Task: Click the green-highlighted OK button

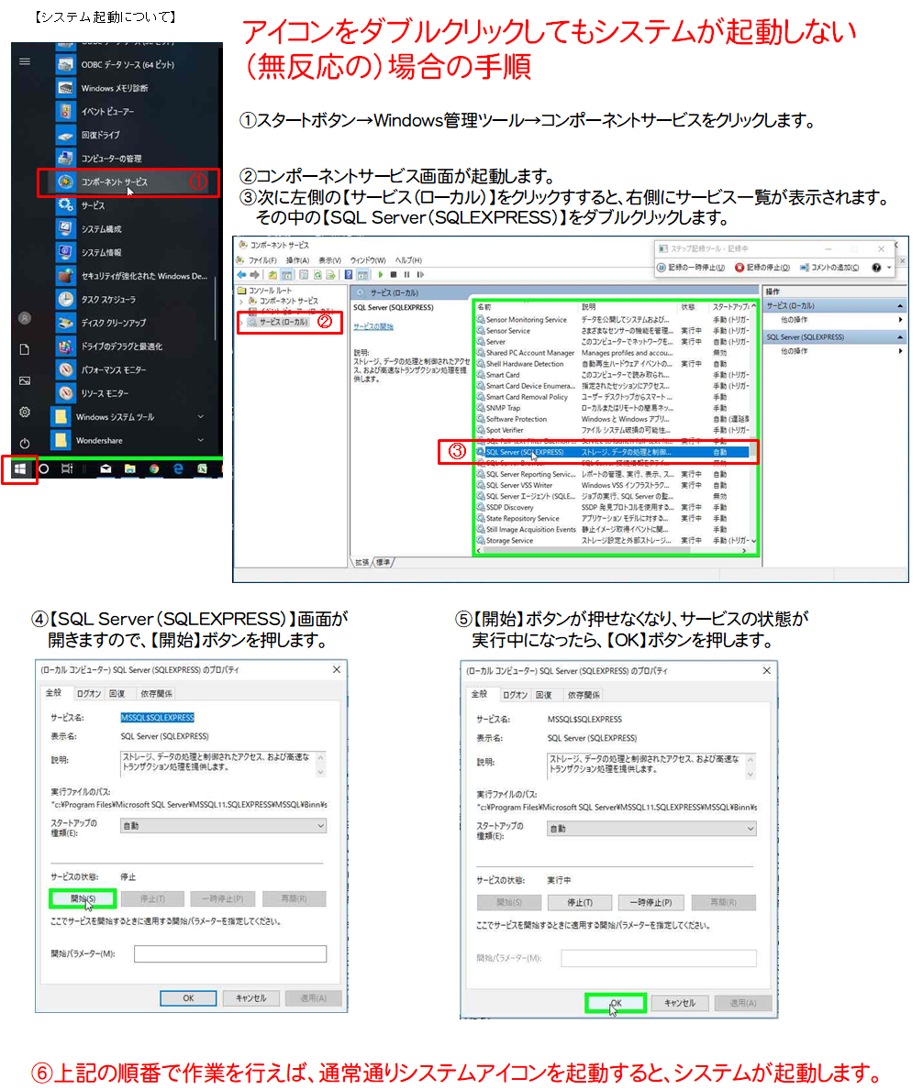Action: click(x=616, y=1003)
